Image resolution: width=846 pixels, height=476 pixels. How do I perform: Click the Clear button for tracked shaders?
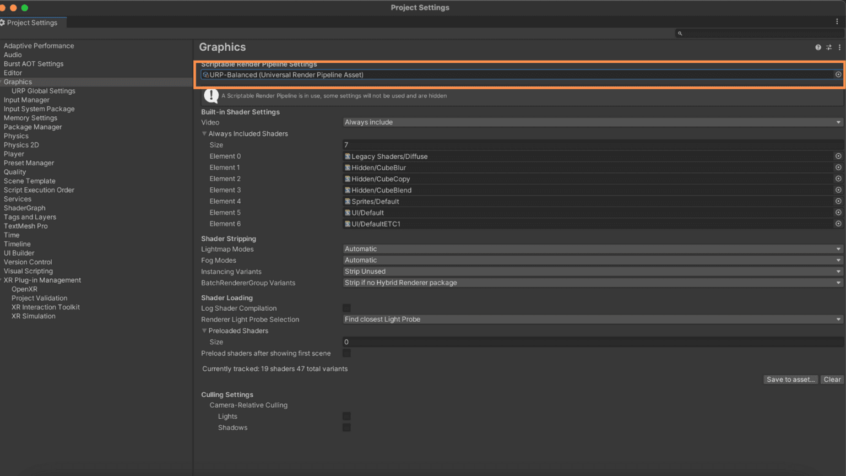[832, 379]
